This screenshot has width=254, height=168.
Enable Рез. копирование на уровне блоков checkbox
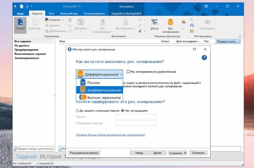tap(128, 72)
